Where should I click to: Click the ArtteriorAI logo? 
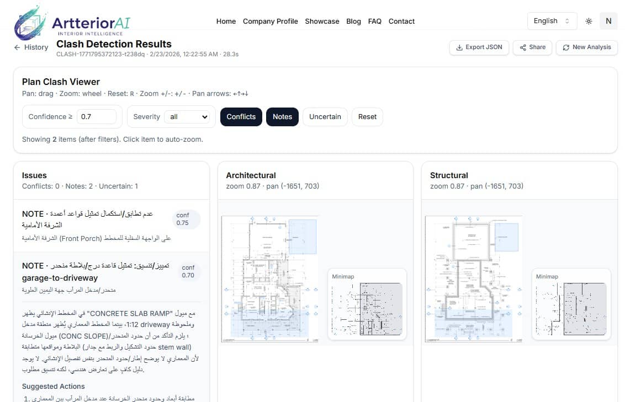[x=72, y=22]
